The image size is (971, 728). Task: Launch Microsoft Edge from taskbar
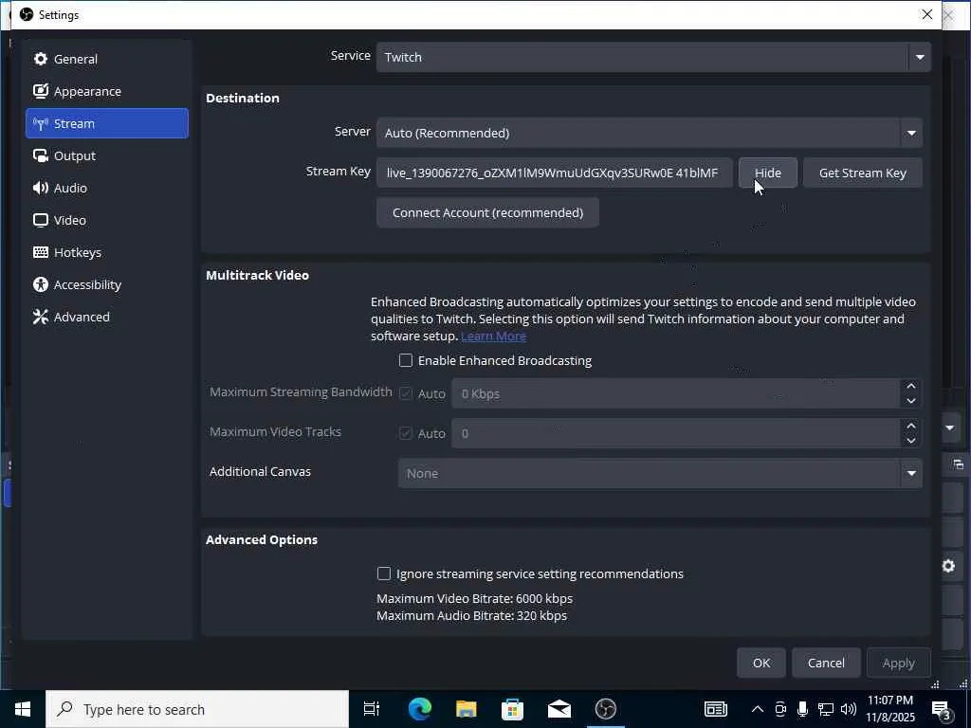pyautogui.click(x=419, y=709)
